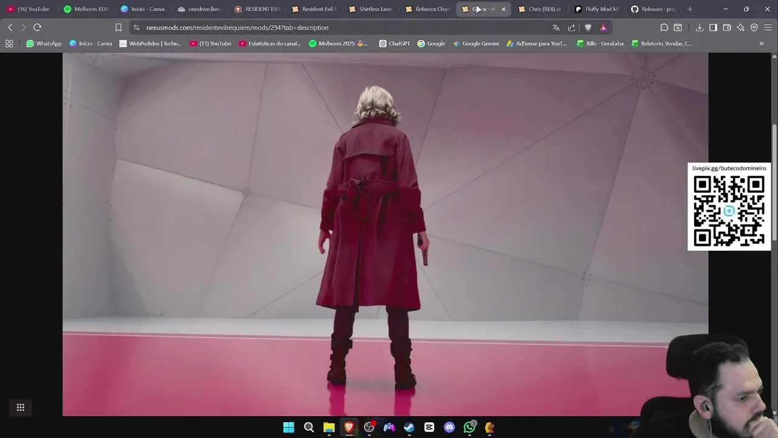Viewport: 778px width, 438px height.
Task: Open the WhatsApp bookmark
Action: pyautogui.click(x=44, y=43)
